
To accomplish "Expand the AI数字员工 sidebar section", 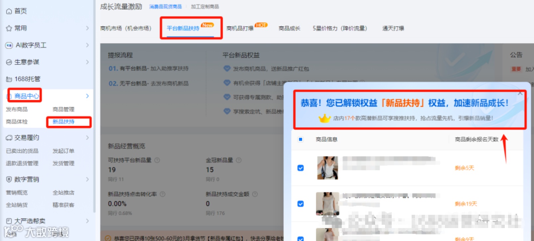I will click(x=87, y=45).
